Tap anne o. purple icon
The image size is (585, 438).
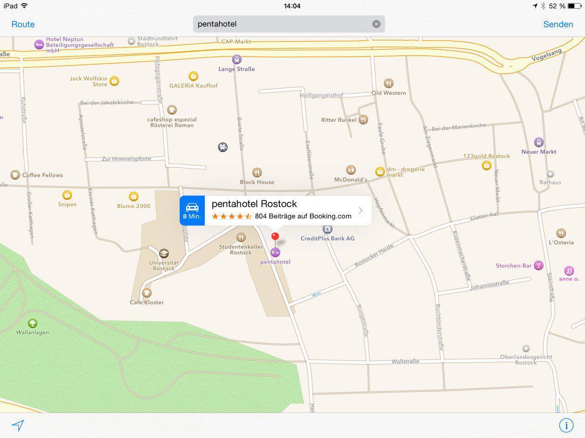pos(569,271)
